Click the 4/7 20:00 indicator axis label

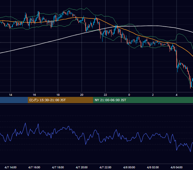point(82,167)
